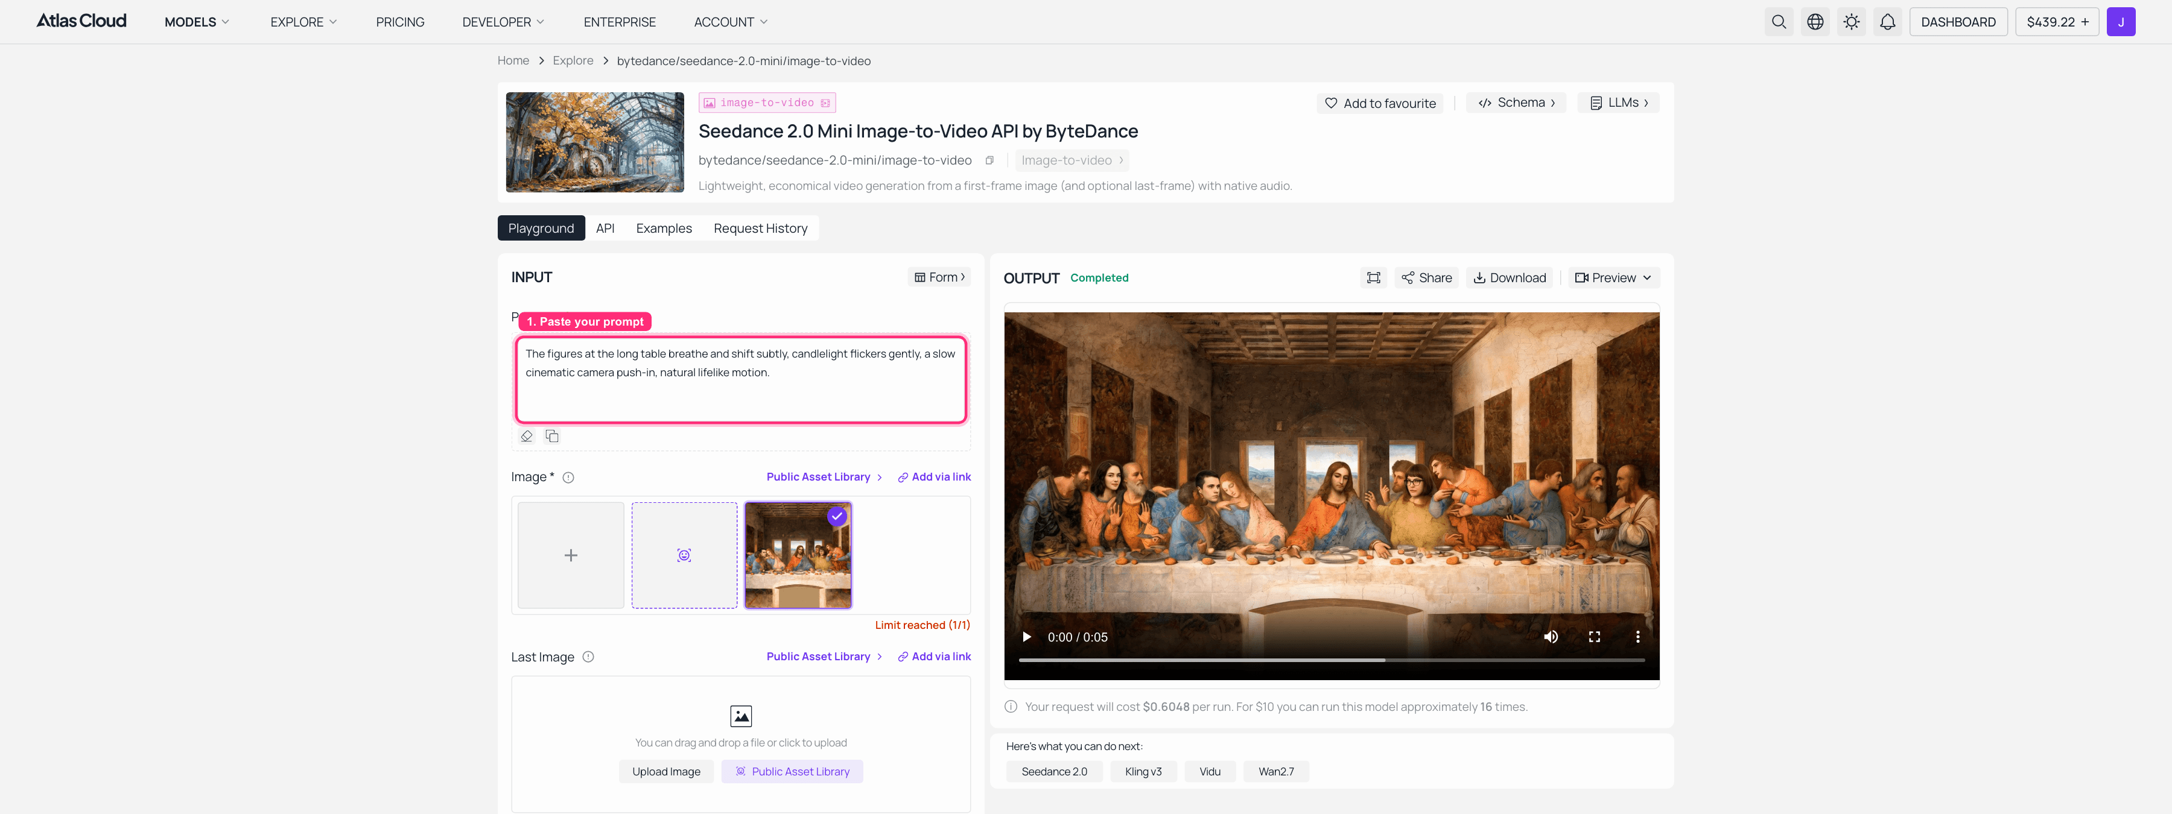Open the Schema panel
The image size is (2172, 814).
[1515, 103]
